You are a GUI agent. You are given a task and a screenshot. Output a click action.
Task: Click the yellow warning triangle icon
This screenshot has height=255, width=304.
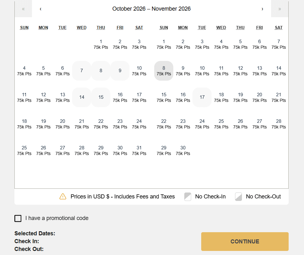coord(63,197)
